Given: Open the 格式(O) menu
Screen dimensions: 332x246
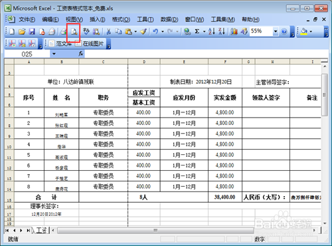Looking at the screenshot, I should point(121,20).
